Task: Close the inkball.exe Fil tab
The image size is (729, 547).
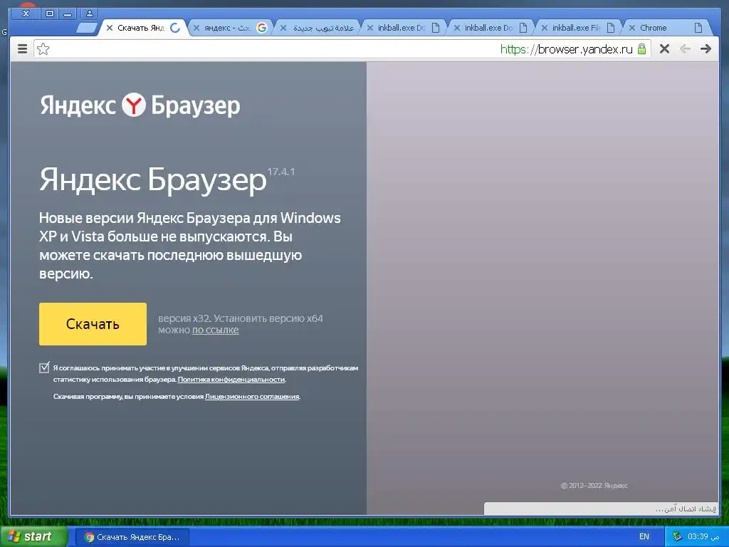Action: (544, 28)
